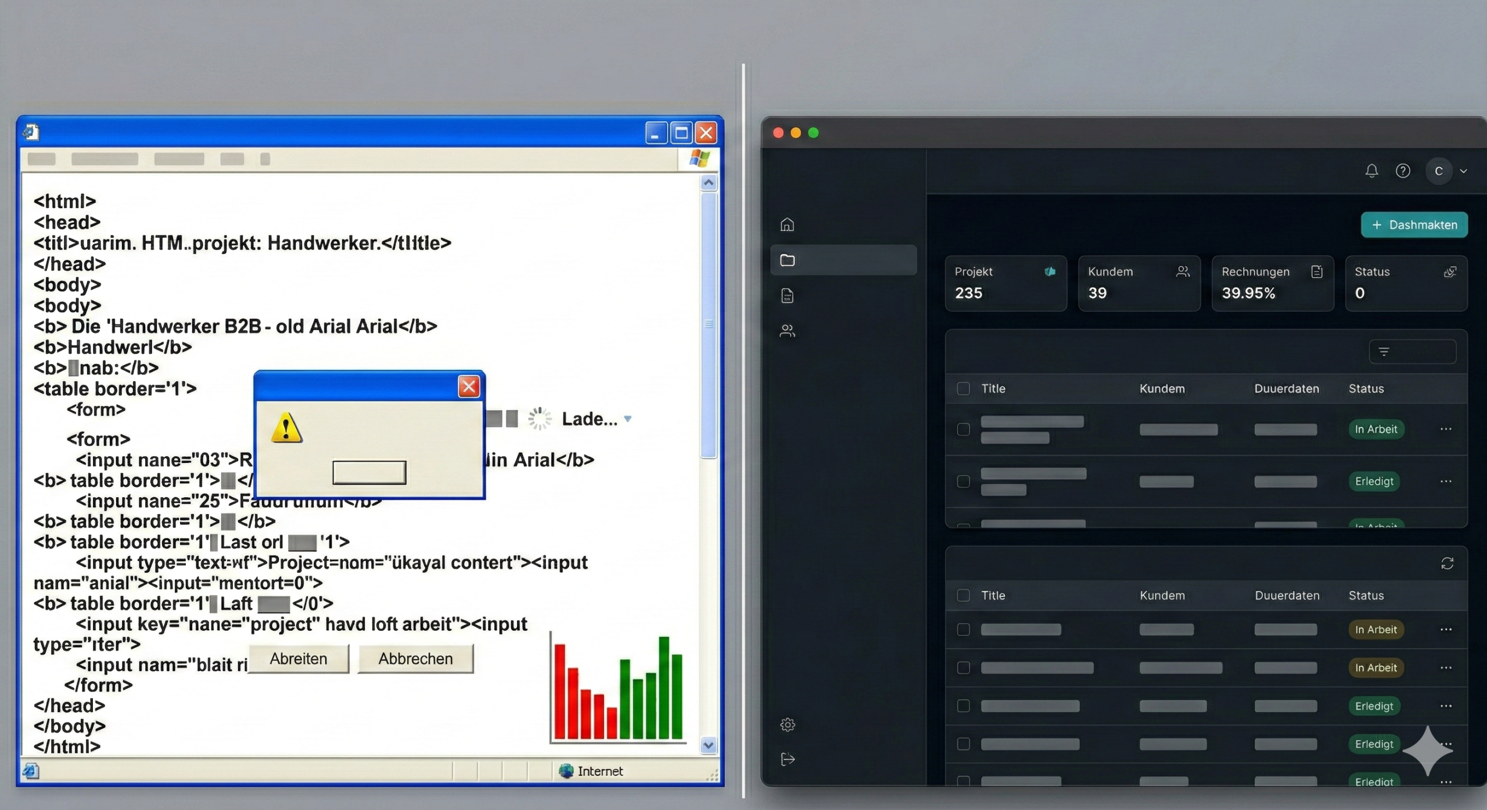Open the customers section in the sidebar
This screenshot has height=810, width=1487.
click(x=787, y=331)
